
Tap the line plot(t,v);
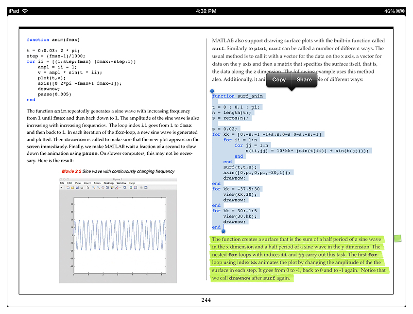click(x=52, y=78)
